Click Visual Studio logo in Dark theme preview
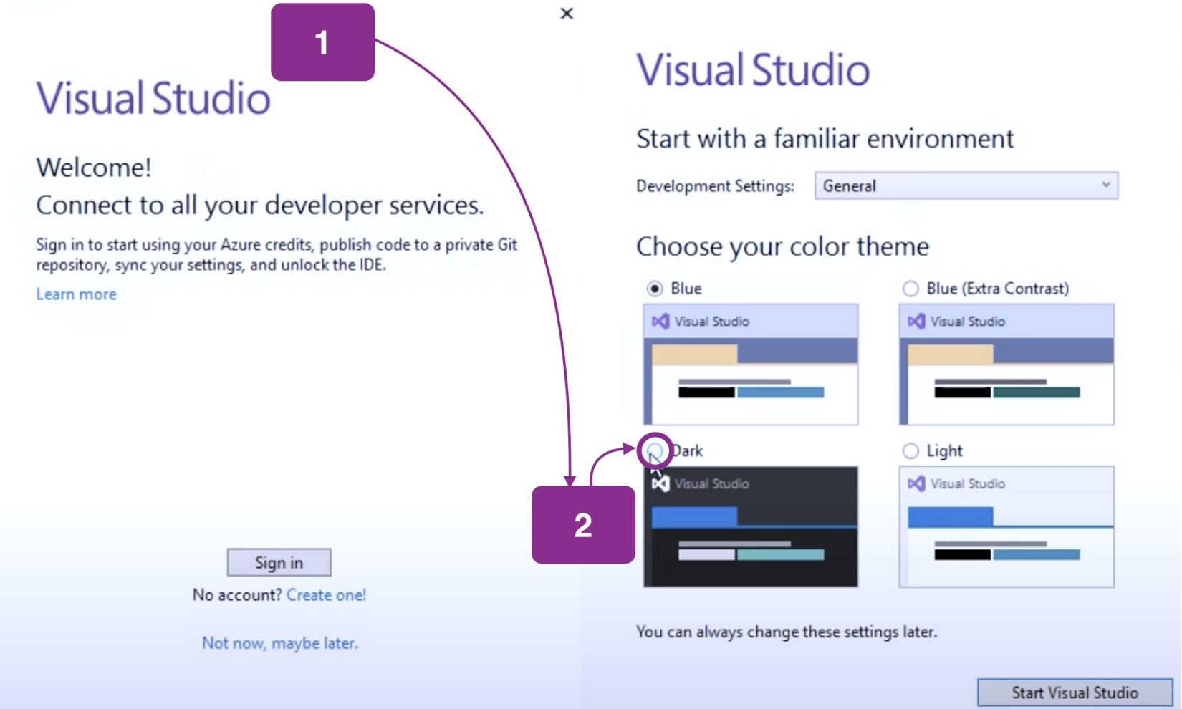This screenshot has height=709, width=1182. pyautogui.click(x=660, y=484)
